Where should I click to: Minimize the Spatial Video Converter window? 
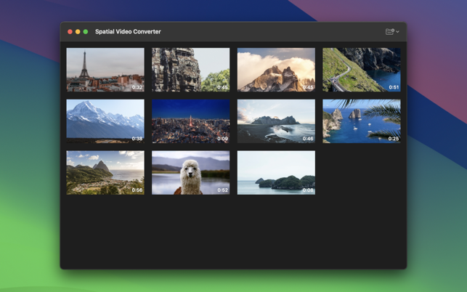tap(78, 31)
